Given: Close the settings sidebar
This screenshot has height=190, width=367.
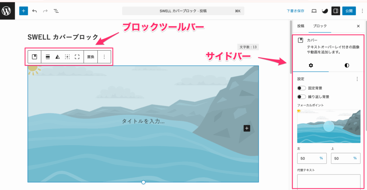Looking at the screenshot, I should click(358, 26).
